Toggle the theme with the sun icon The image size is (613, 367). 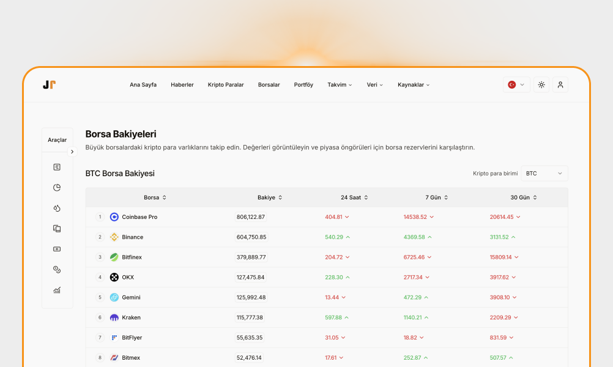[x=541, y=84]
